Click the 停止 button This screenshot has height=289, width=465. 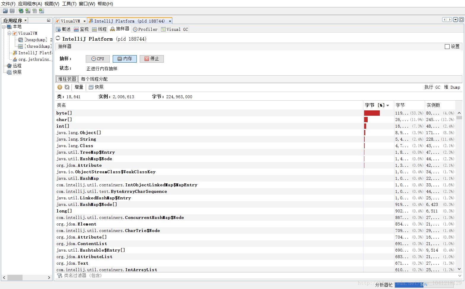point(152,59)
